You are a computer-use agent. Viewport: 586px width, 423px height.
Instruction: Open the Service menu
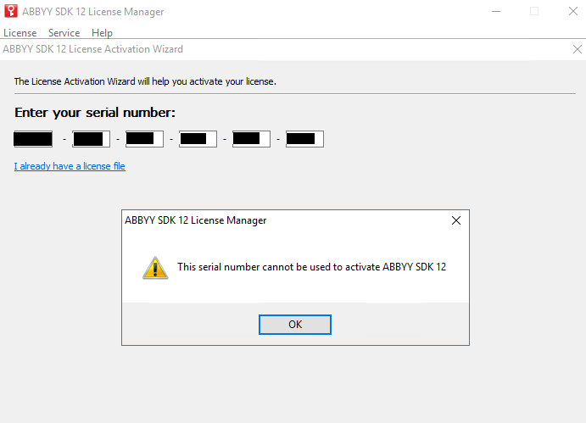coord(64,33)
